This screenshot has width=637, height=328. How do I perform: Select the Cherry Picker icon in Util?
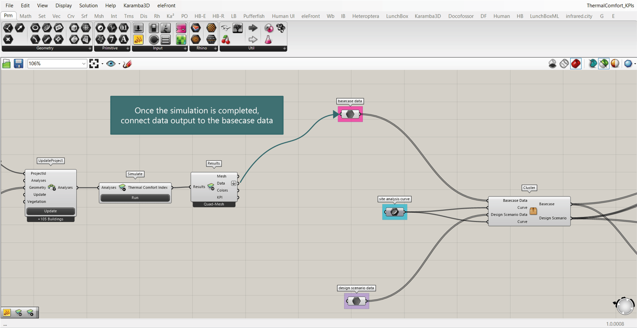[226, 40]
